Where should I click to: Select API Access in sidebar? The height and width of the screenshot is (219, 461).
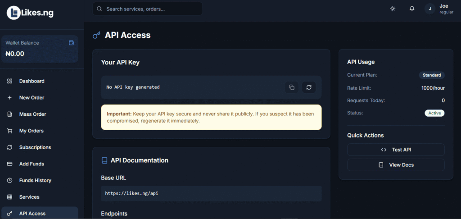[40, 213]
